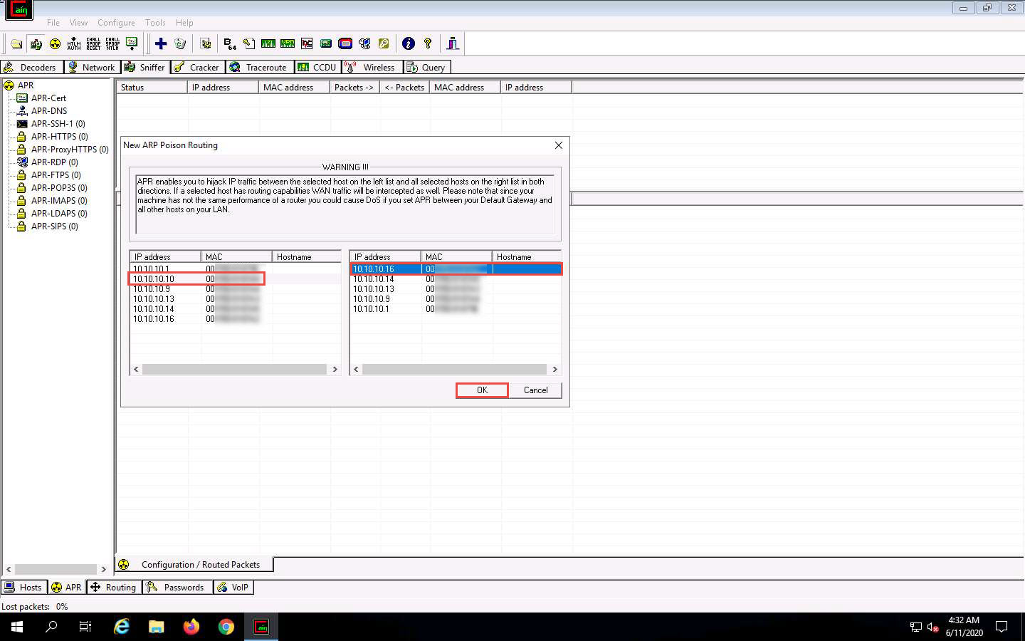Screen dimensions: 1025x641
Task: Select host 10.10.10.14 in the right list
Action: (456, 279)
